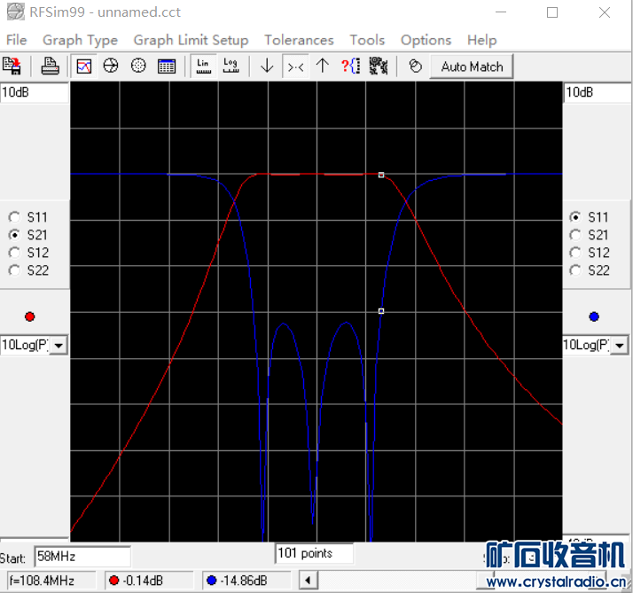Set logarithmic frequency scale with Log icon
This screenshot has height=593, width=633.
coord(231,66)
